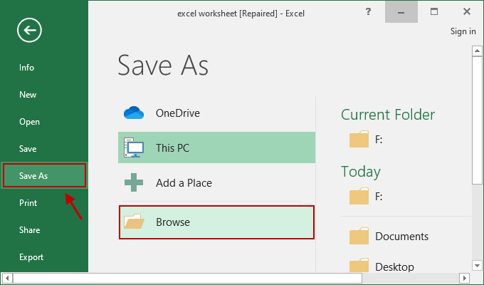Image resolution: width=484 pixels, height=285 pixels.
Task: Maximize the Excel window
Action: tap(434, 11)
